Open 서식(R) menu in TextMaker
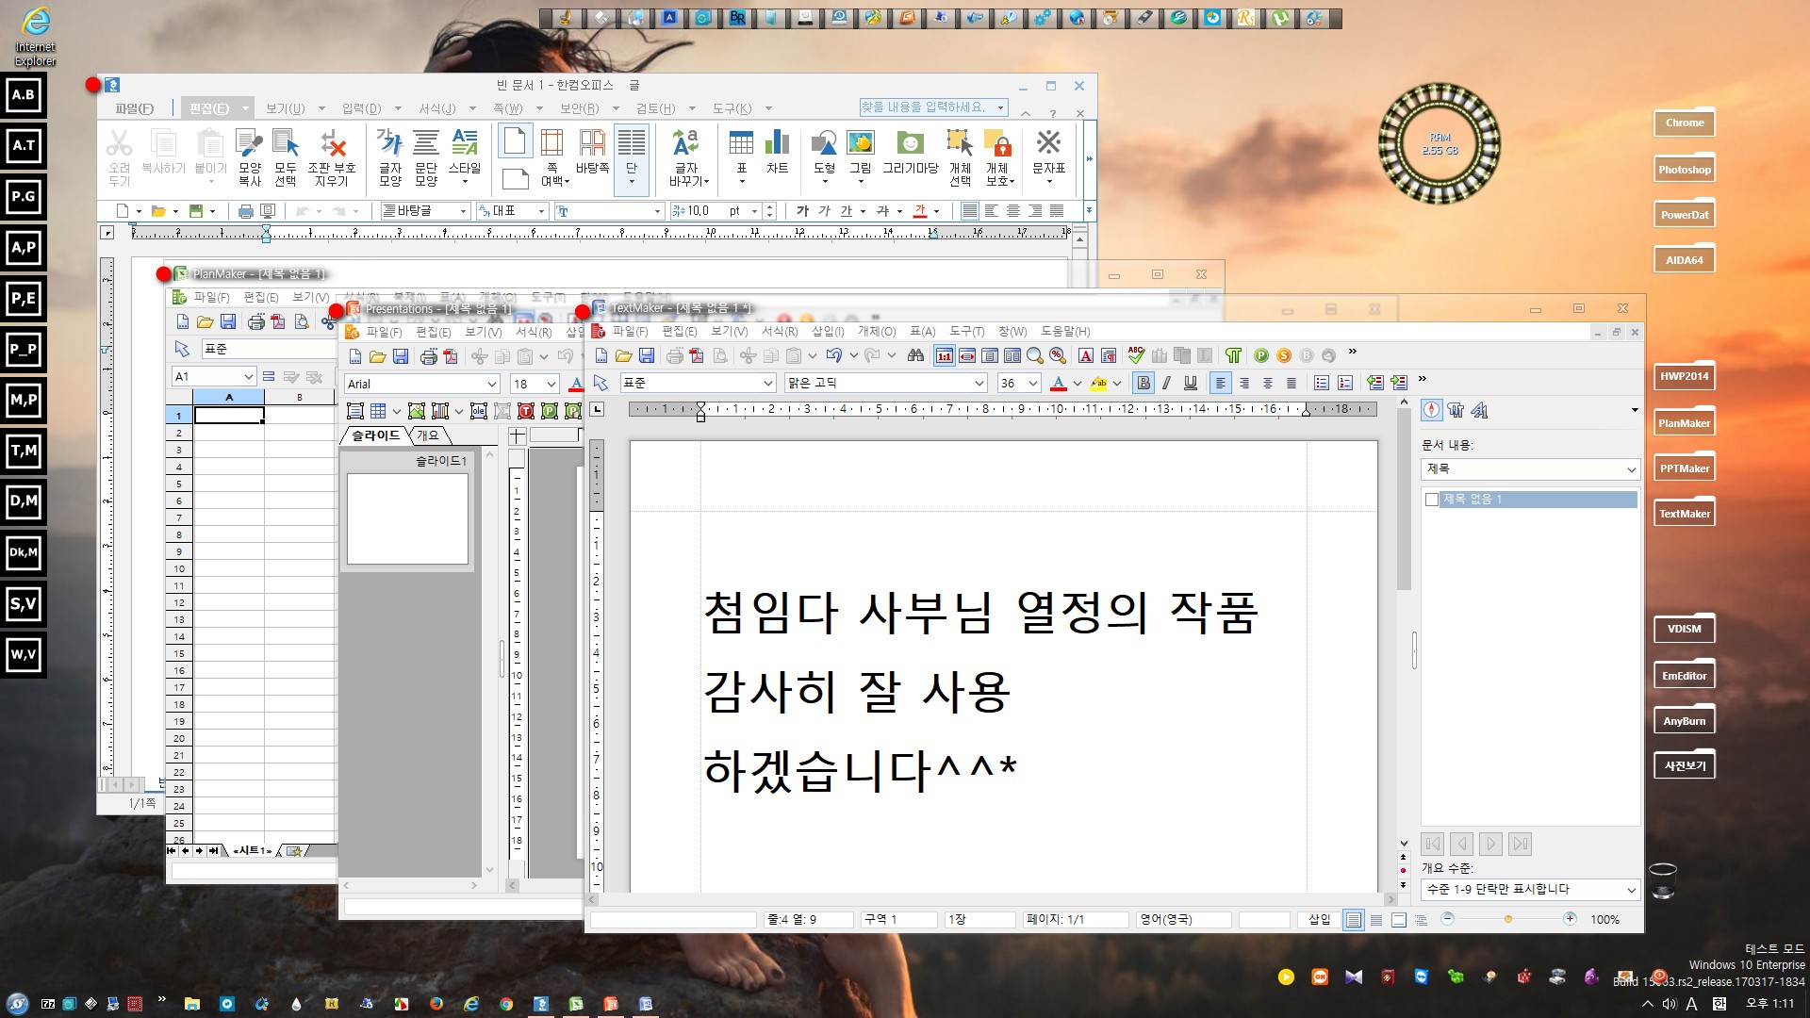Screen dimensions: 1810x1018 pyautogui.click(x=779, y=331)
